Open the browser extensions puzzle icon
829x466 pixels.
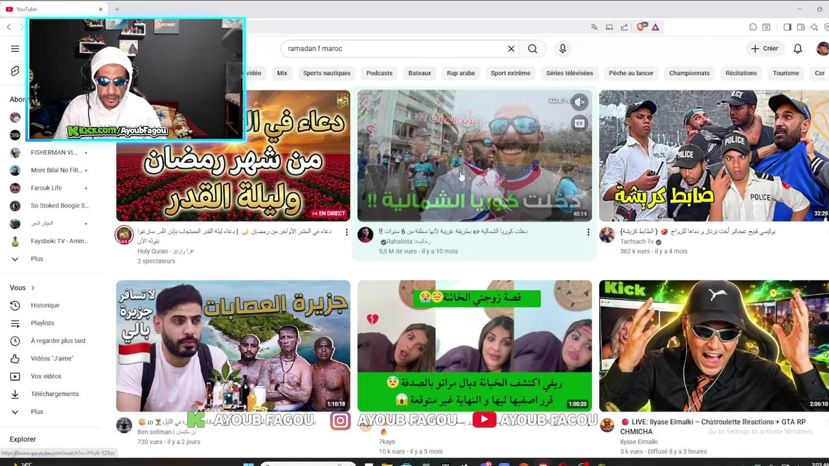click(x=753, y=27)
